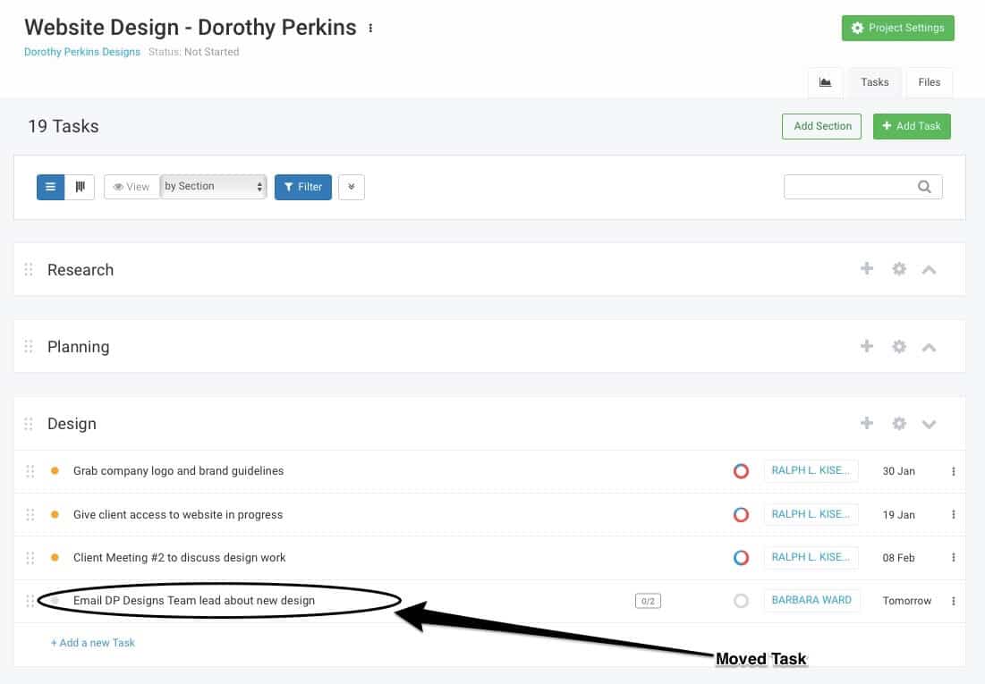Open options menu beside the project title
Screen dimensions: 985x684
click(370, 28)
